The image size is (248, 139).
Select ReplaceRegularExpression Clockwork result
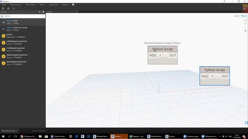[x=23, y=56]
